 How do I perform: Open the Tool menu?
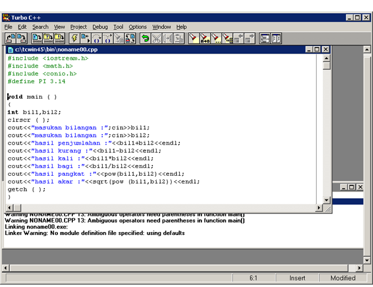click(x=118, y=27)
